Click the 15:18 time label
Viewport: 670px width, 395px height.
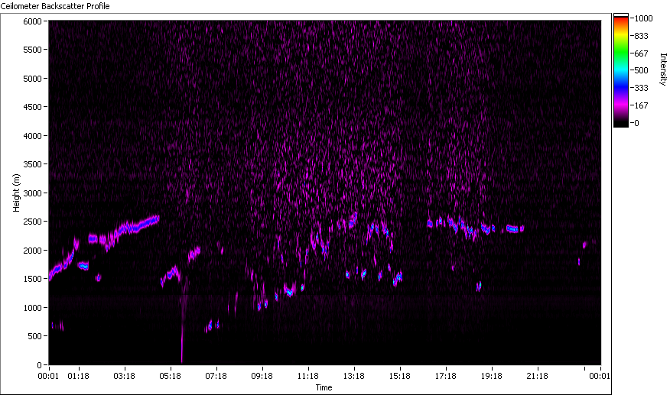[x=400, y=376]
